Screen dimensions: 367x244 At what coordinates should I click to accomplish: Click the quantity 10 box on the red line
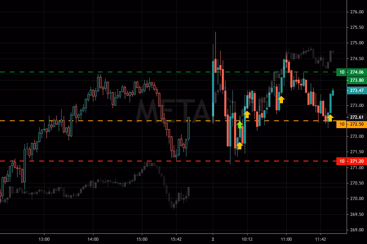[x=342, y=161]
